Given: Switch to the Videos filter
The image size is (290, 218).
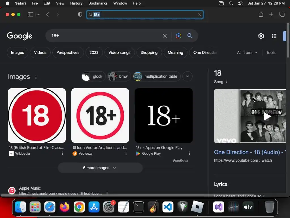Looking at the screenshot, I should pos(40,53).
